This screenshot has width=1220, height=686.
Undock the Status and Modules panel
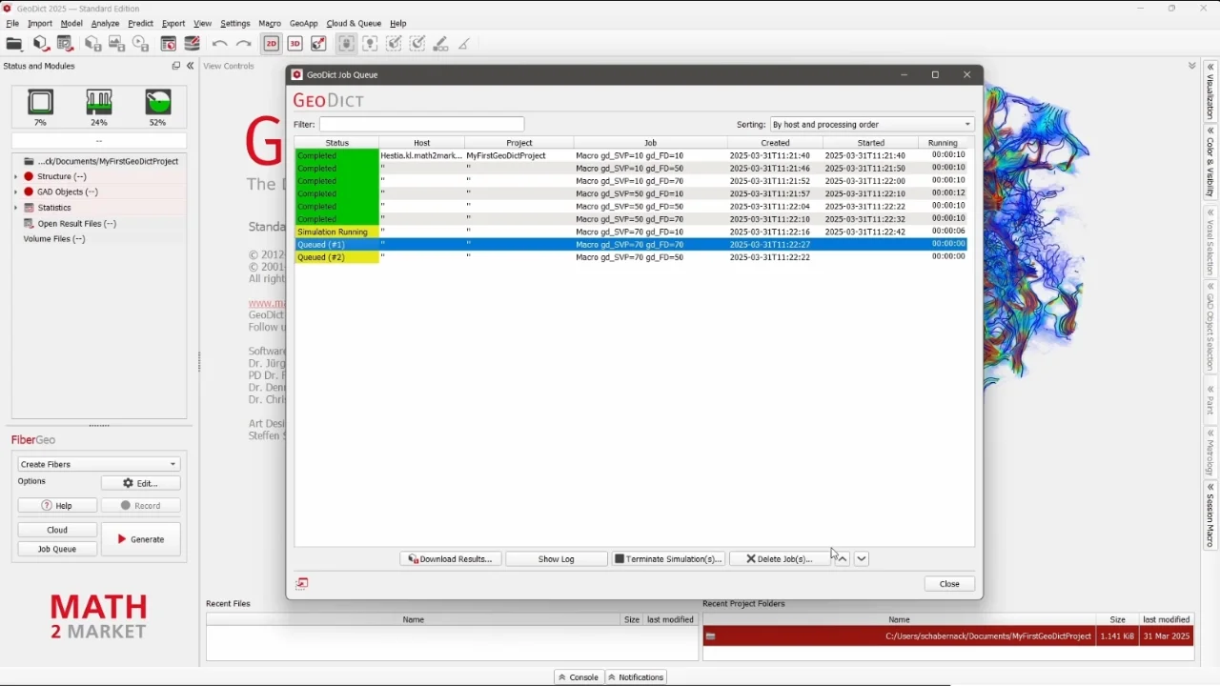[175, 66]
